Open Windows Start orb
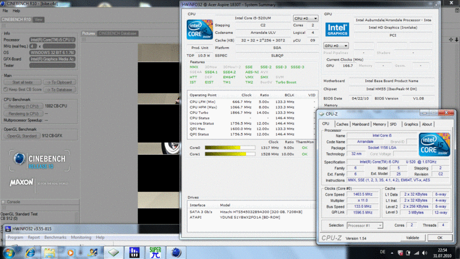 (9, 253)
